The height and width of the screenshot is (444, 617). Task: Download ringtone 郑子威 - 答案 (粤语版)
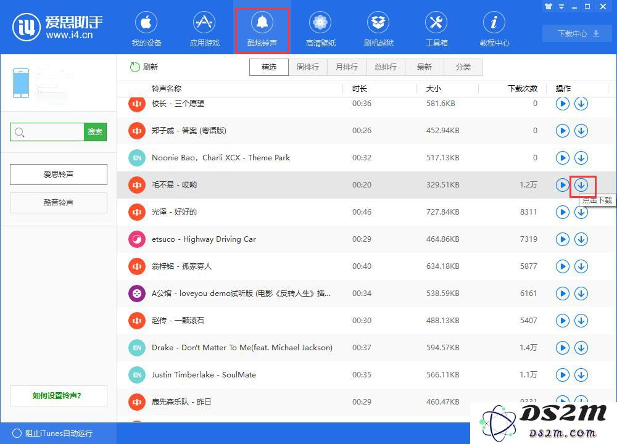[581, 131]
